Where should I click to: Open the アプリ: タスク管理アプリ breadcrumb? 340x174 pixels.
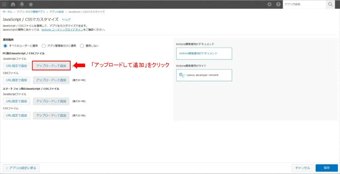(x=32, y=12)
